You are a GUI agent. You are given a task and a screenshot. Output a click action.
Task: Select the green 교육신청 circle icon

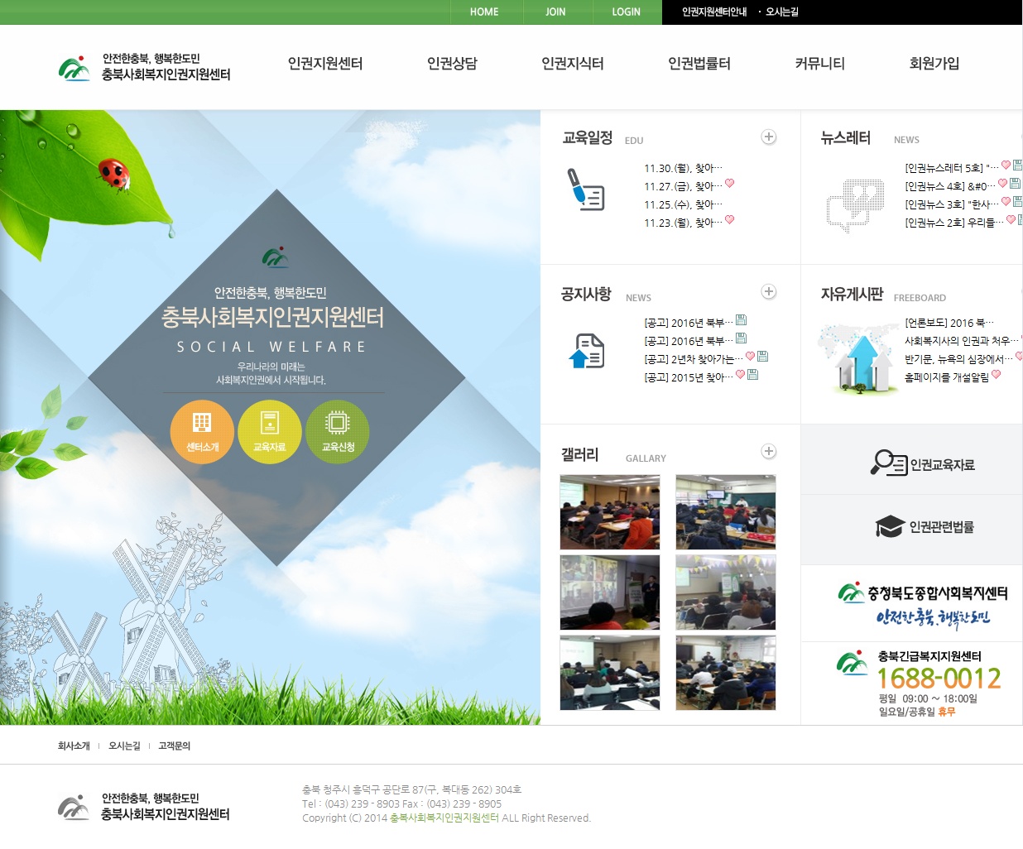[338, 432]
